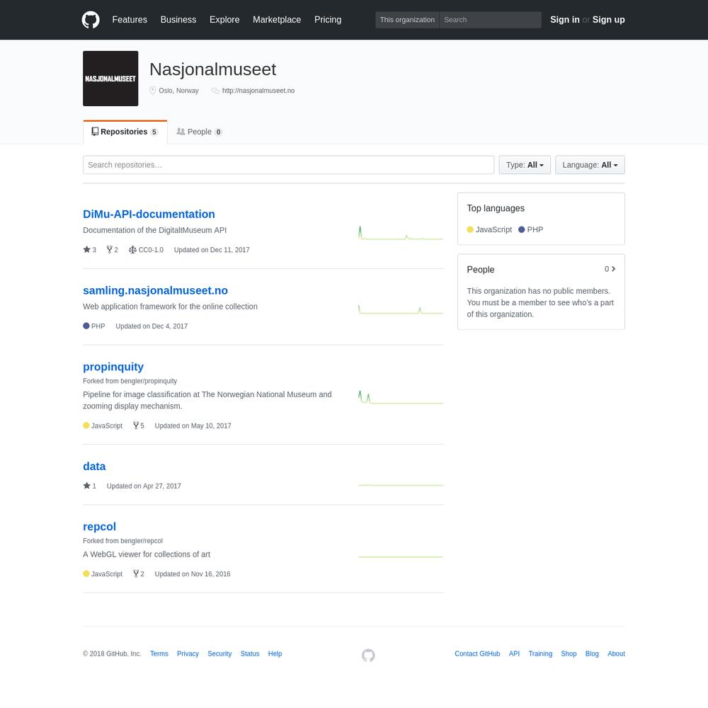Image resolution: width=708 pixels, height=708 pixels.
Task: Open Explore in the top navigation
Action: [x=224, y=20]
